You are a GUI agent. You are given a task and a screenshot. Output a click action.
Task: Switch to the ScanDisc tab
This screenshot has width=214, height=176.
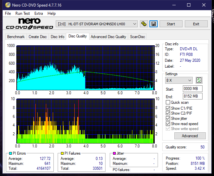[137, 37]
